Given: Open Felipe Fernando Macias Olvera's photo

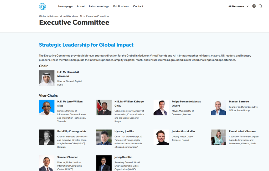Looking at the screenshot, I should (x=161, y=107).
